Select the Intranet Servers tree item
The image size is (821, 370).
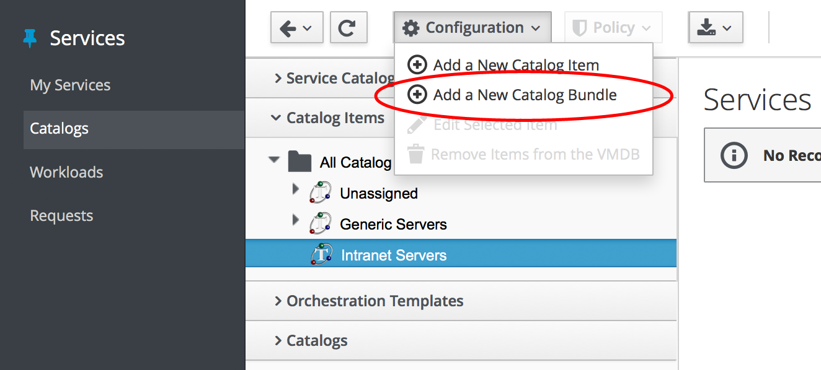(394, 256)
